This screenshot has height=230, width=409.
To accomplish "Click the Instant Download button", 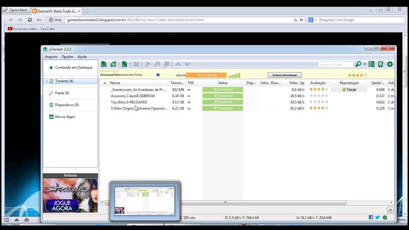I will (284, 75).
